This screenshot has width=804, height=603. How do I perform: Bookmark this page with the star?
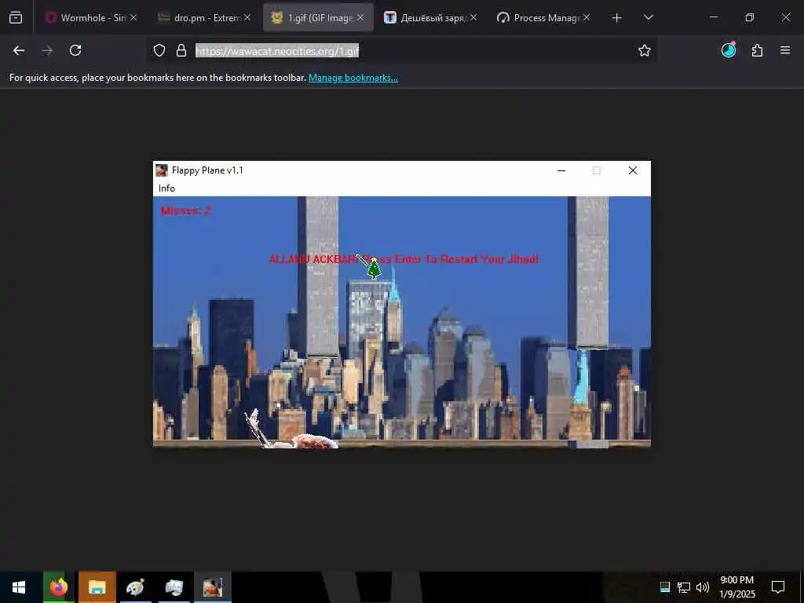click(x=645, y=50)
